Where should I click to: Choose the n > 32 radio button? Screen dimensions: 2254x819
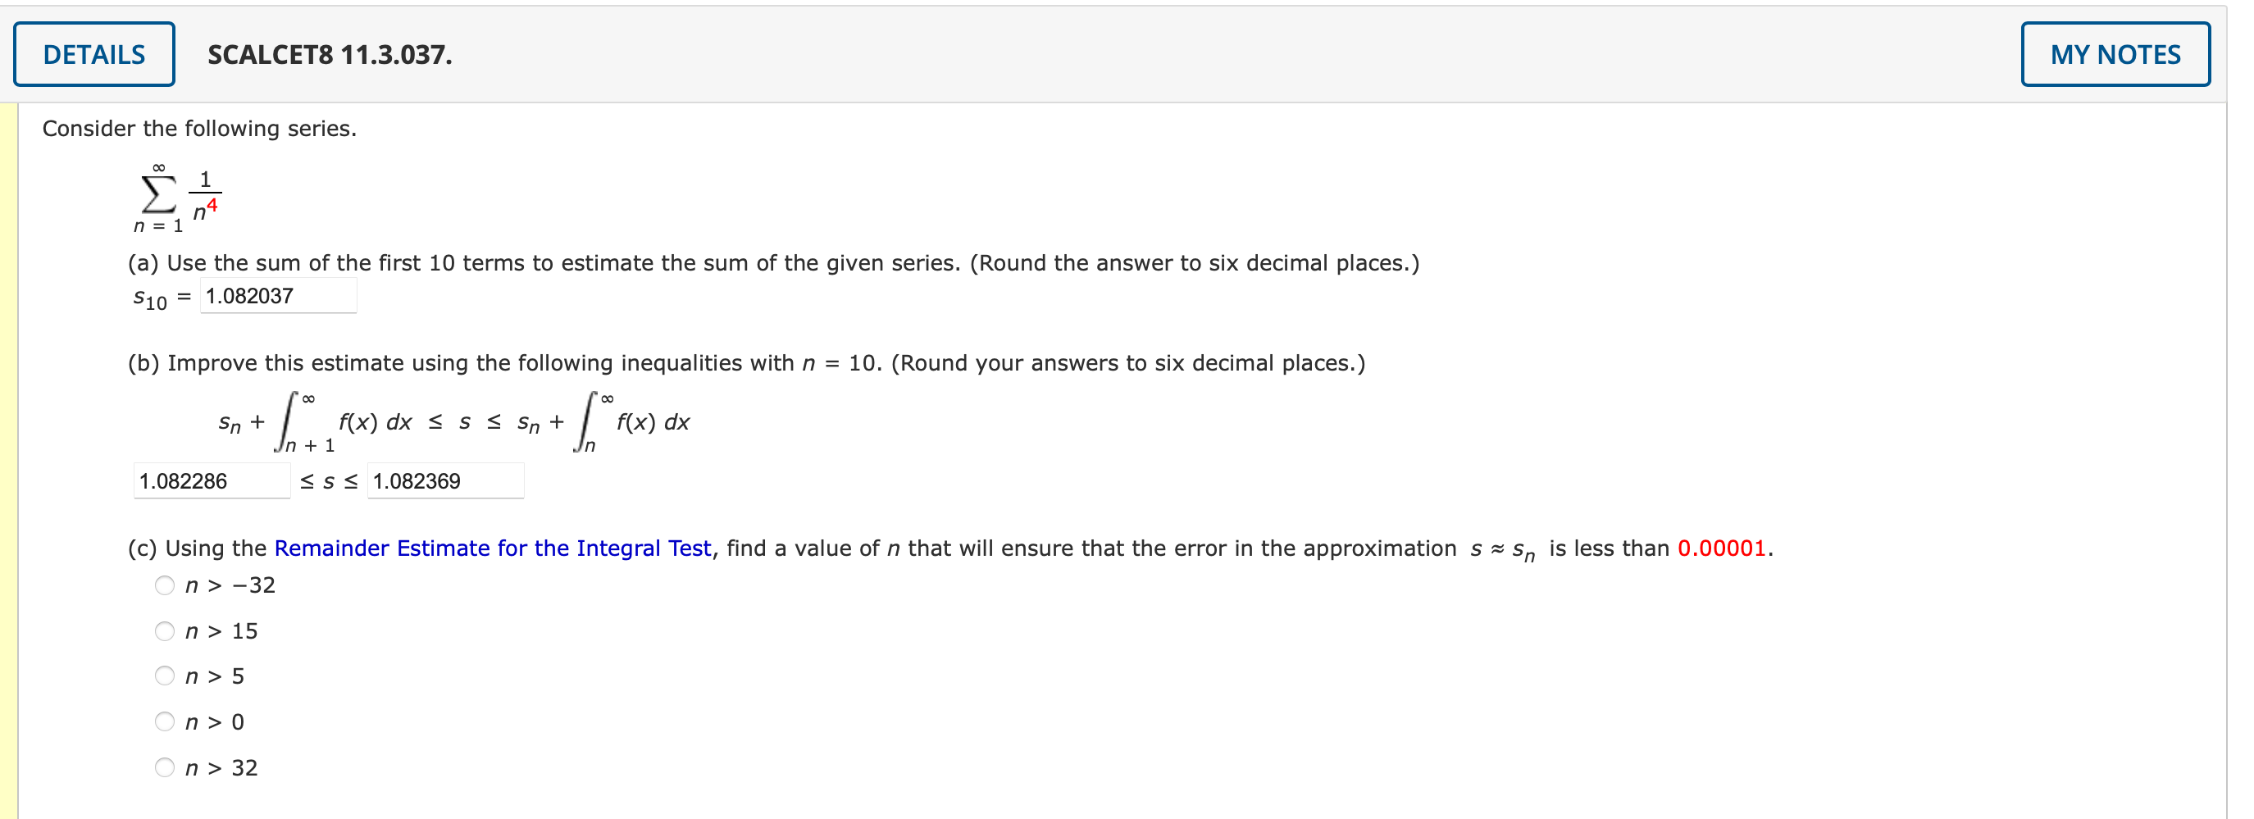tap(166, 767)
